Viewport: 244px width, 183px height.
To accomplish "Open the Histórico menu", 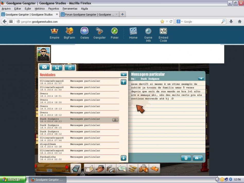I will click(40, 8).
